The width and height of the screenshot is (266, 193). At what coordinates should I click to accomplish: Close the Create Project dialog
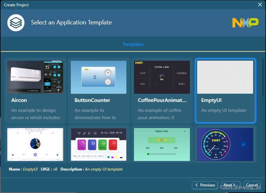(x=260, y=5)
